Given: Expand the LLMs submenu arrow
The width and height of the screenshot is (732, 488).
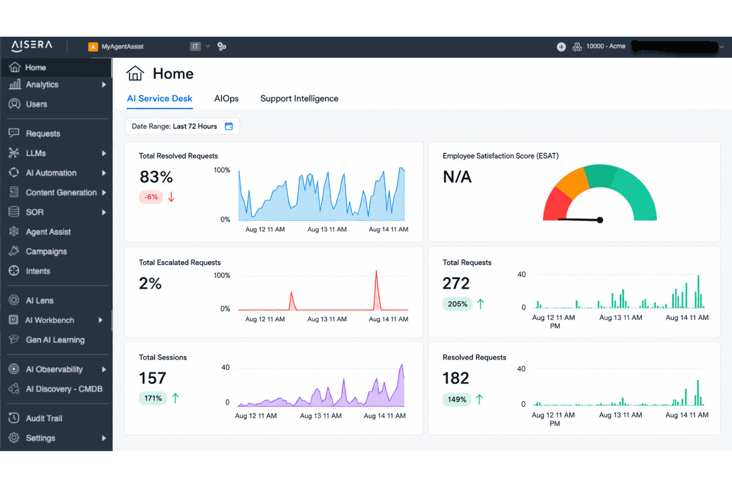Looking at the screenshot, I should click(x=104, y=153).
